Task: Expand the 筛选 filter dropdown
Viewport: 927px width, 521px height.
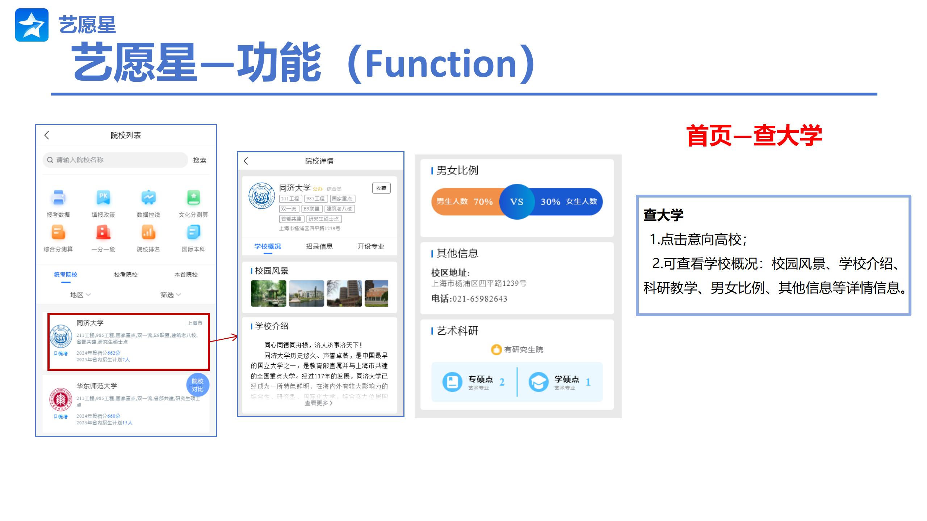Action: coord(170,295)
